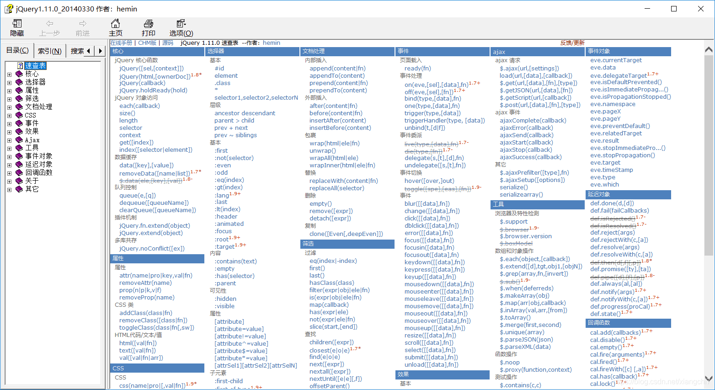Expand the 延迟对象 tree node
The image size is (715, 390).
pos(9,165)
